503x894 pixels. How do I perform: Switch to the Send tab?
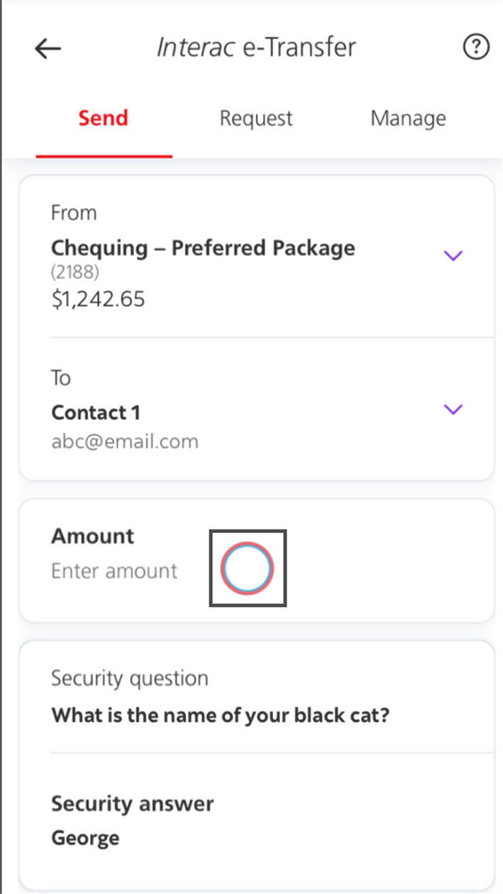coord(103,118)
